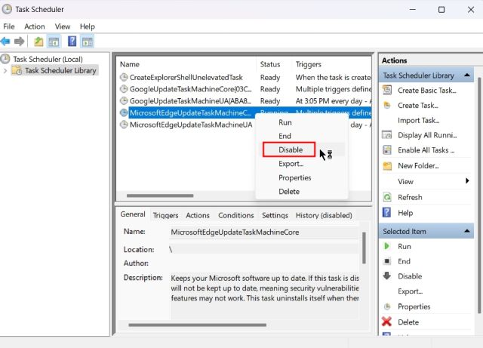Go back with the blue left arrow
This screenshot has height=348, width=483.
[x=5, y=42]
